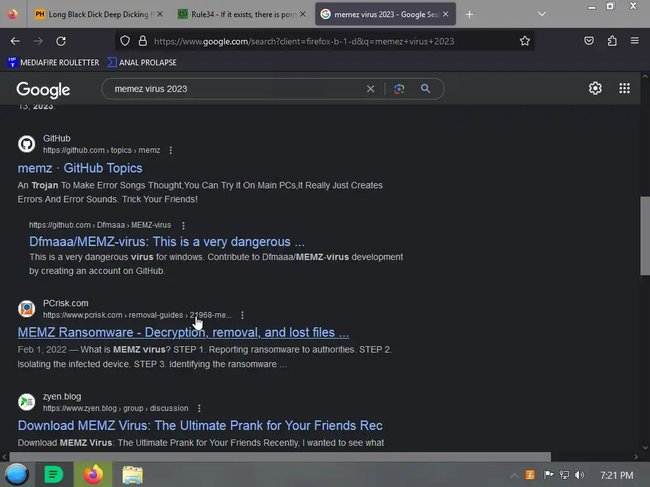
Task: Go back using the browser back arrow
Action: click(x=15, y=41)
